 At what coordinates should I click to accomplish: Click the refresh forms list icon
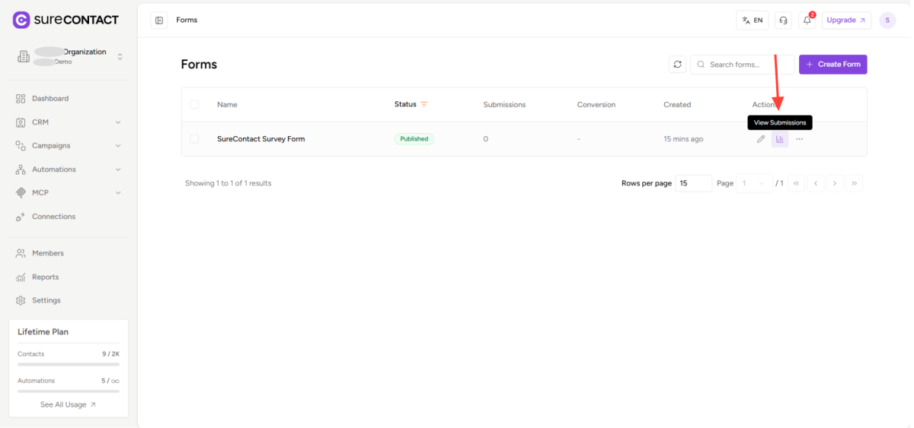pos(677,65)
